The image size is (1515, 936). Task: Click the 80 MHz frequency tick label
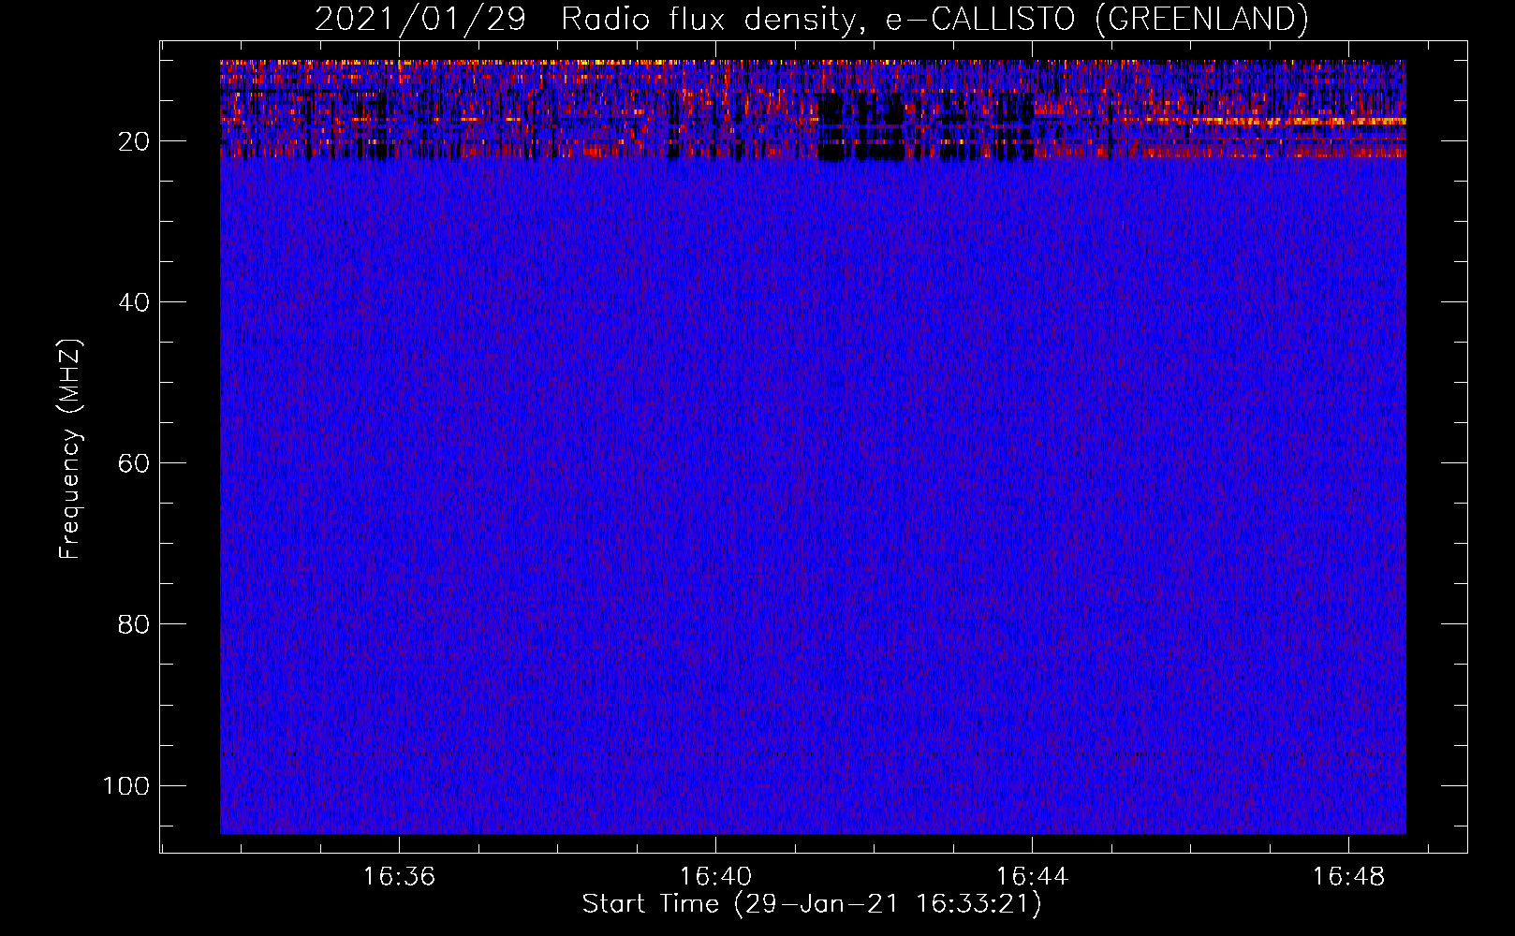[134, 624]
